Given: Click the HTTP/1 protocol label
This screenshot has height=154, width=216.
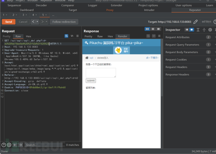Looking at the screenshot, I should click(206, 22).
